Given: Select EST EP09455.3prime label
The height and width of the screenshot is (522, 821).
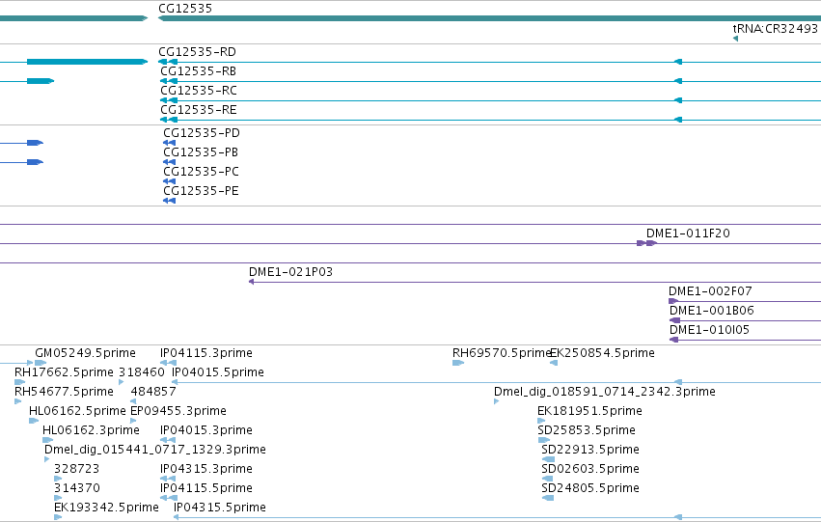Looking at the screenshot, I should point(178,412).
